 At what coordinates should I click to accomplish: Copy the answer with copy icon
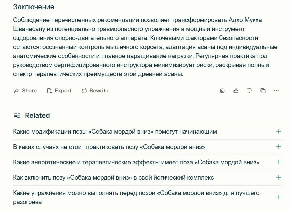point(263,91)
